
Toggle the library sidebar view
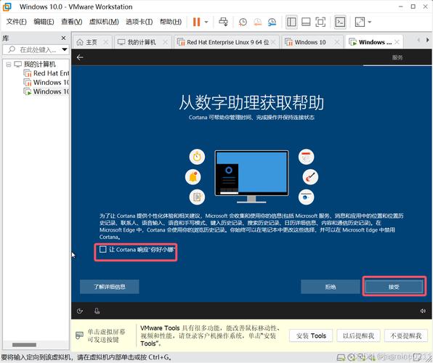click(x=291, y=22)
